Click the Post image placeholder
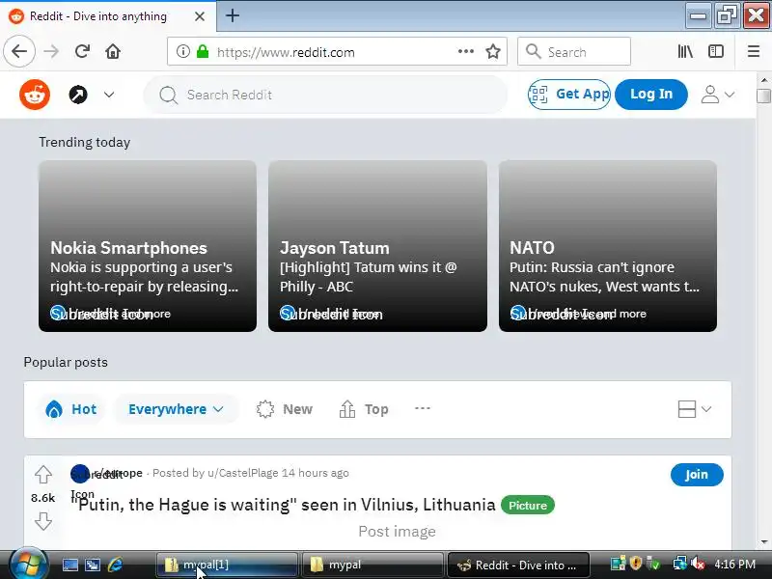 point(397,532)
